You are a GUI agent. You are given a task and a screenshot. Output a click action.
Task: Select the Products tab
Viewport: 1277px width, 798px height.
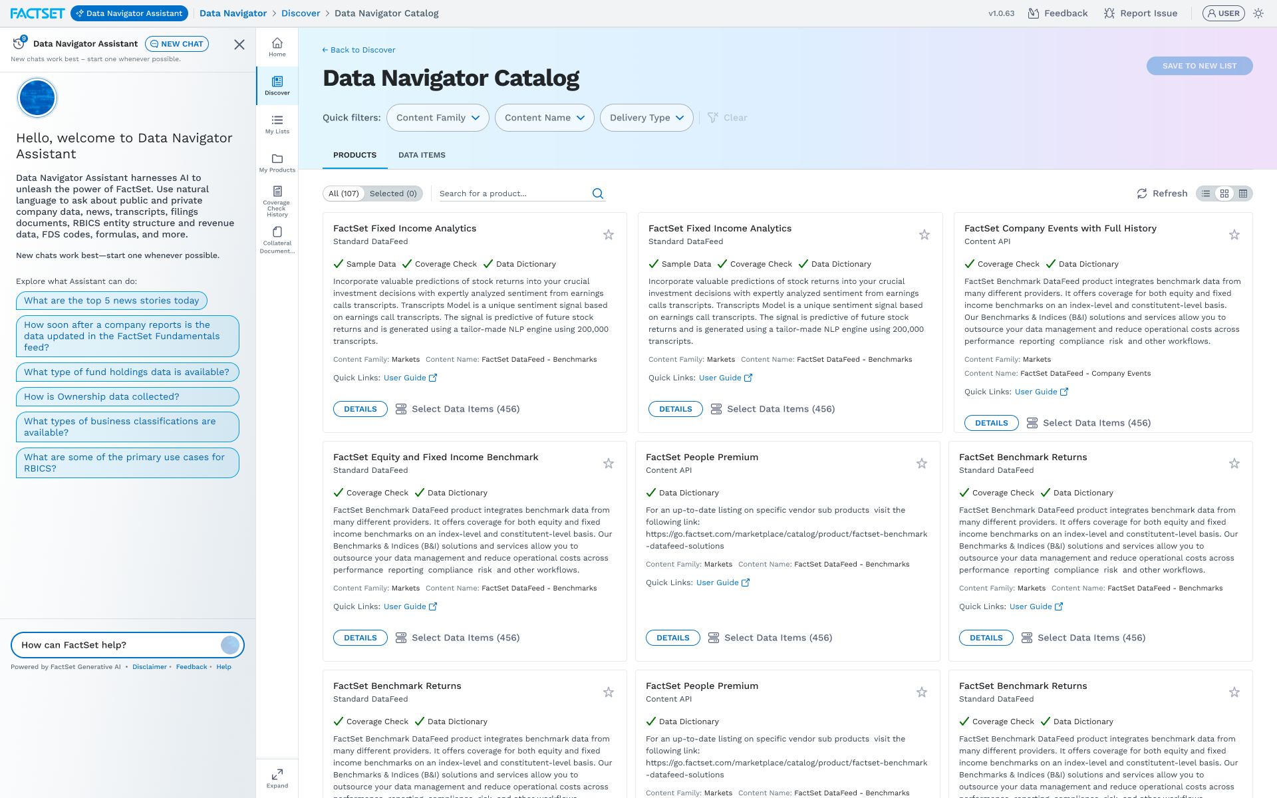click(355, 155)
